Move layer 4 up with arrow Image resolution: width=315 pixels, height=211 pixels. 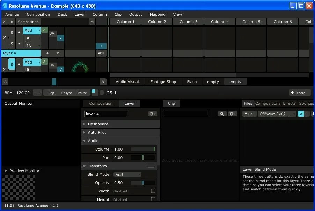pyautogui.click(x=19, y=32)
